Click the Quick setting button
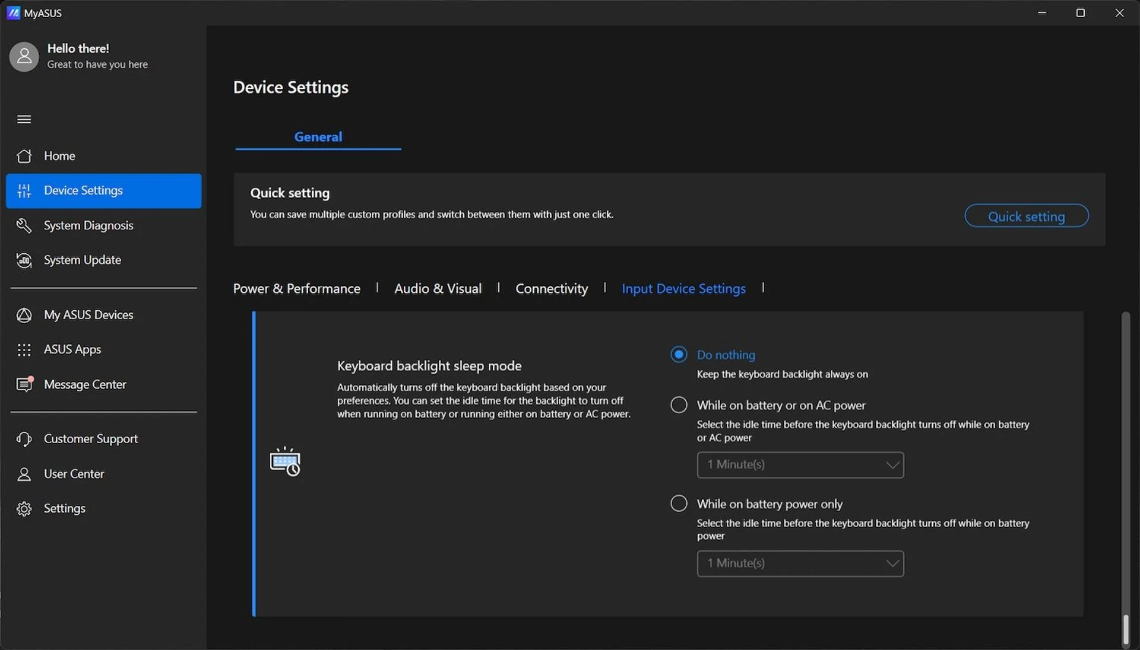The width and height of the screenshot is (1140, 650). [1027, 216]
